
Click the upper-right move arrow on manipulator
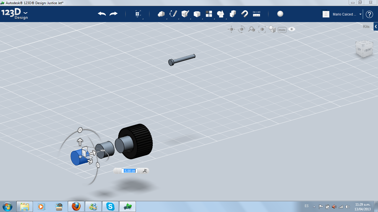[92, 153]
